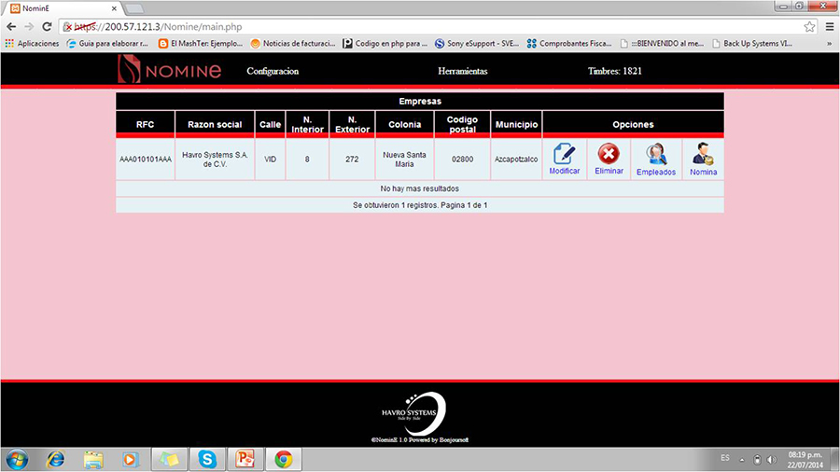
Task: Reload the page with refresh button
Action: [x=48, y=26]
